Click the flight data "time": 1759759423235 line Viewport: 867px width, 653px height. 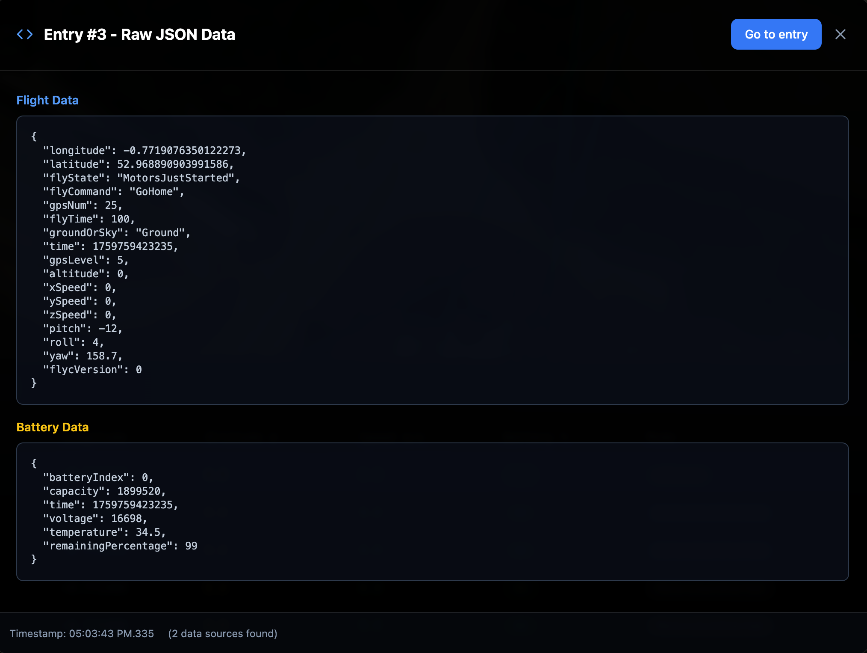(110, 246)
